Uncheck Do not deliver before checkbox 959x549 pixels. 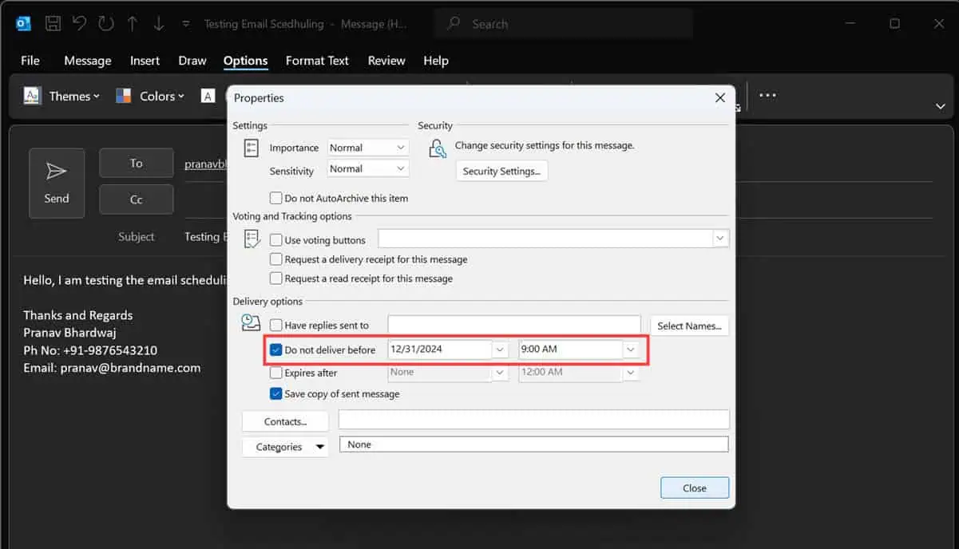tap(276, 350)
